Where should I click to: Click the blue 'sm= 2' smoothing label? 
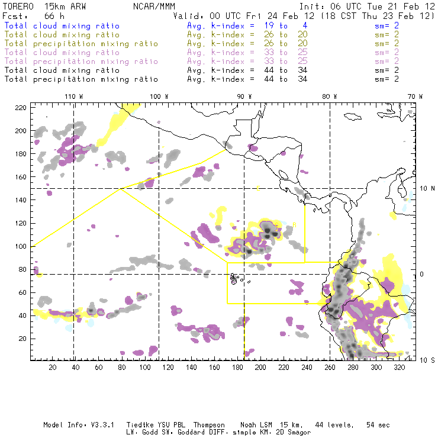coord(387,25)
